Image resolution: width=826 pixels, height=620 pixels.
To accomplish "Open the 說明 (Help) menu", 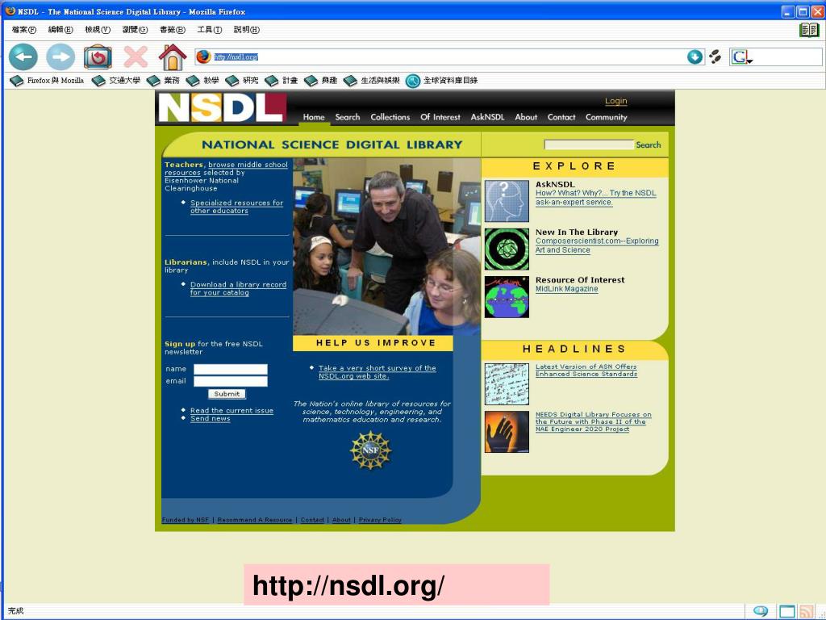I will (x=247, y=30).
